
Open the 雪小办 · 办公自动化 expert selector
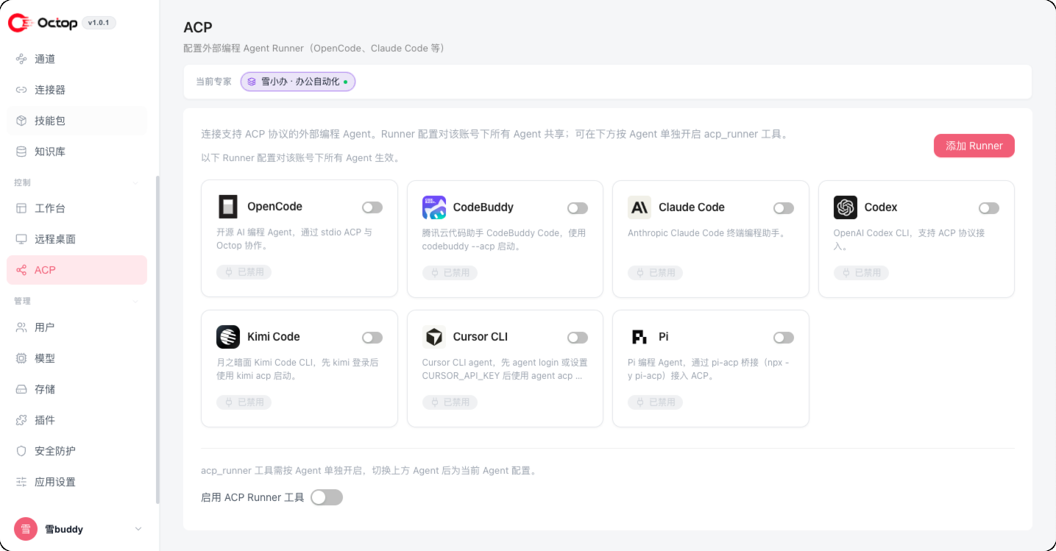(x=298, y=82)
